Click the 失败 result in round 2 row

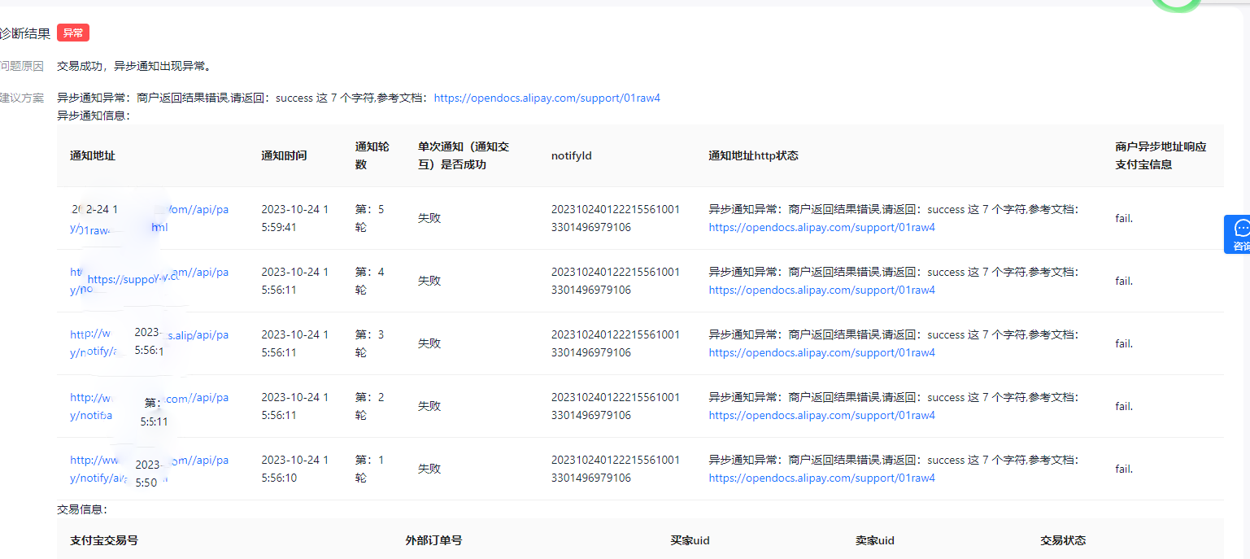click(x=429, y=406)
